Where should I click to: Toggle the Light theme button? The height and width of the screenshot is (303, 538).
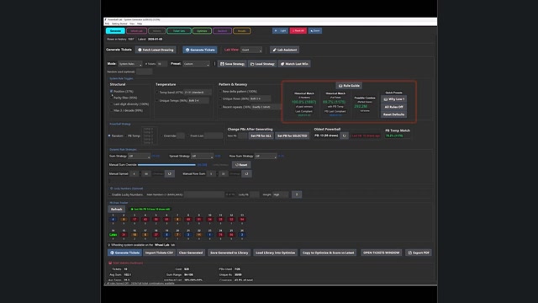pos(280,30)
